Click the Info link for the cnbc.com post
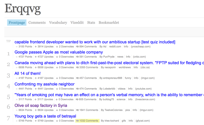The width and height of the screenshot is (204, 125). coord(128,57)
